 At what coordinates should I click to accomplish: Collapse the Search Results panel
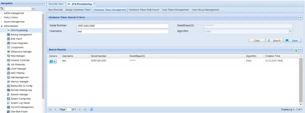click(x=300, y=50)
